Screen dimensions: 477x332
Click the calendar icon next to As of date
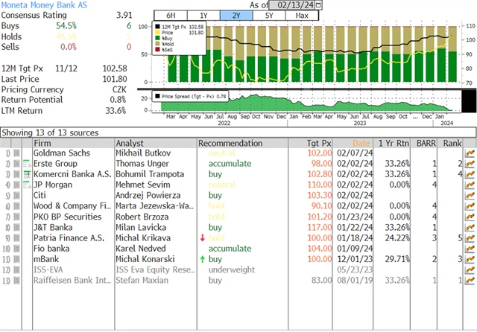tap(320, 5)
